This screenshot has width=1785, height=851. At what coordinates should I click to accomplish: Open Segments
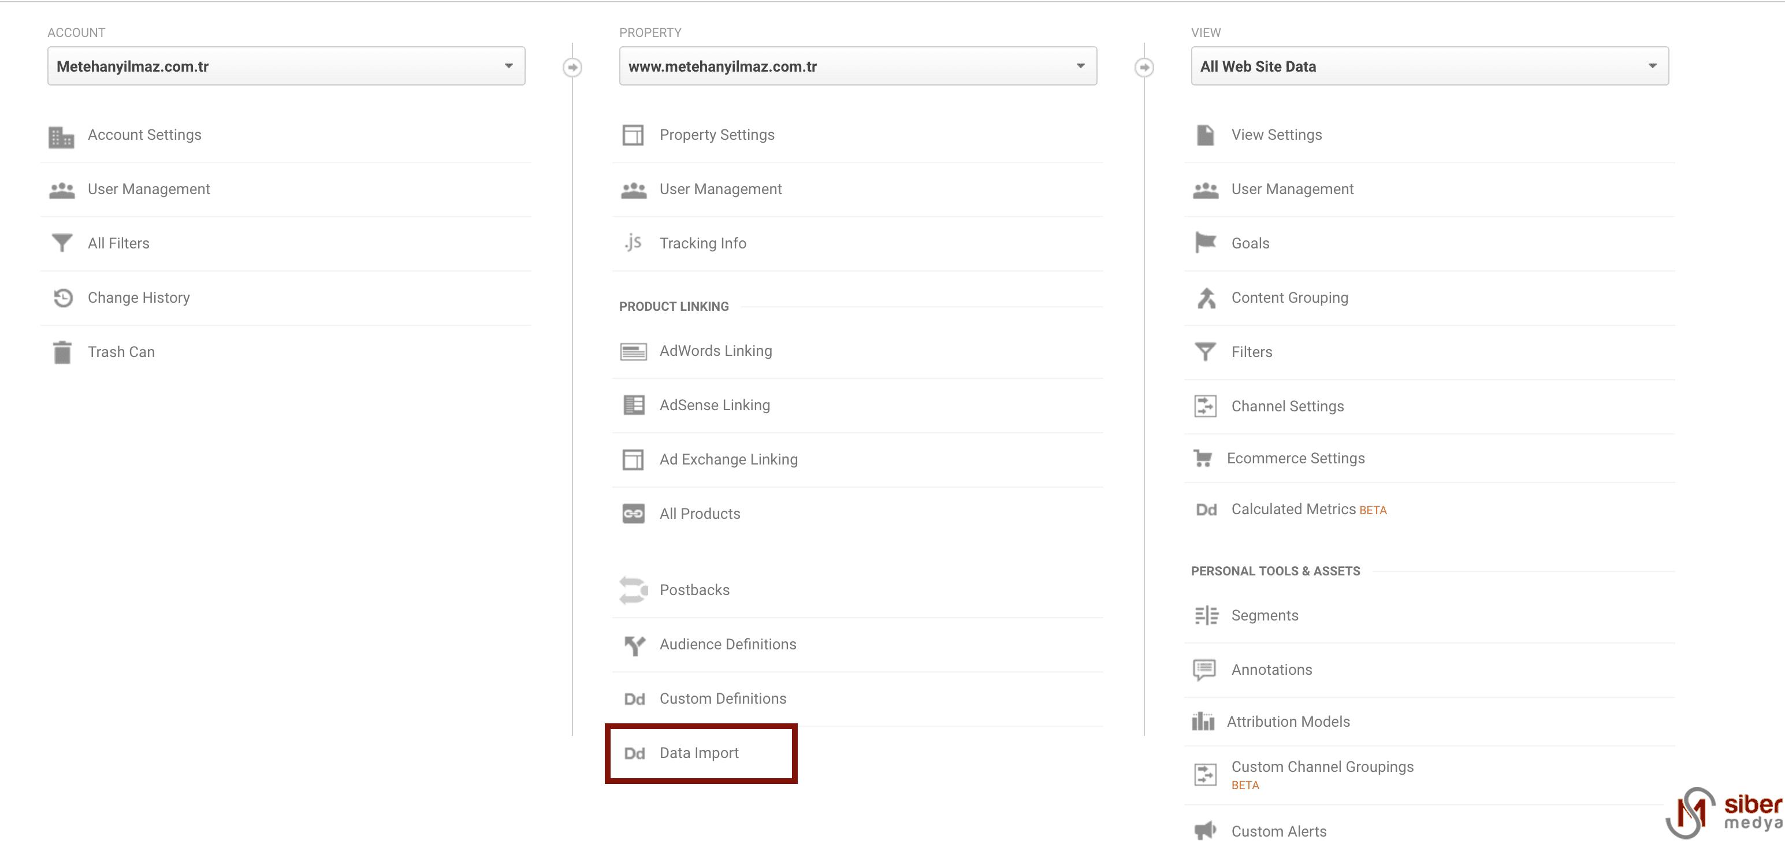1265,615
